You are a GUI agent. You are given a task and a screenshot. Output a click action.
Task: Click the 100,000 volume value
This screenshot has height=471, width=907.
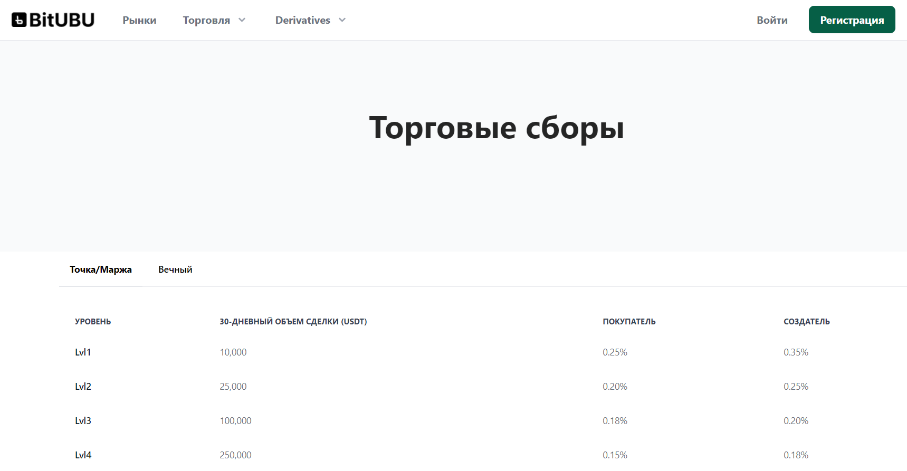pyautogui.click(x=235, y=421)
